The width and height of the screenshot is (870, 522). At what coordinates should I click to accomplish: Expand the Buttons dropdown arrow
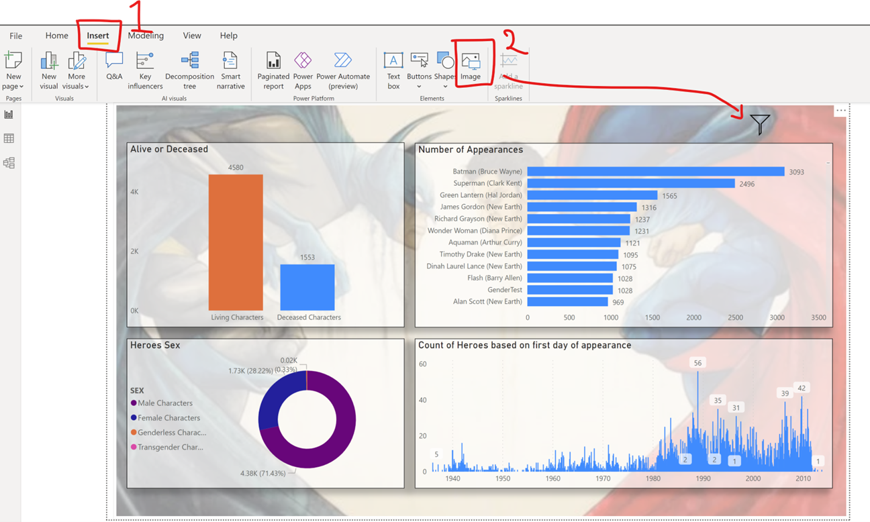419,87
